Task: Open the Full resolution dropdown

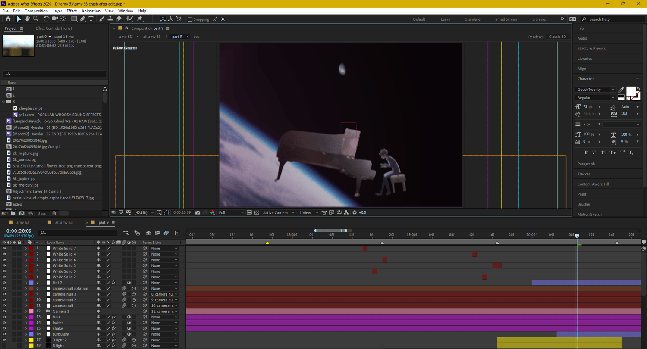Action: click(231, 212)
